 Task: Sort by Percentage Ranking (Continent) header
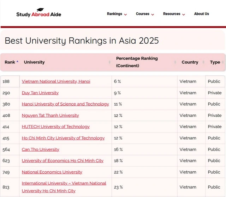tap(137, 62)
